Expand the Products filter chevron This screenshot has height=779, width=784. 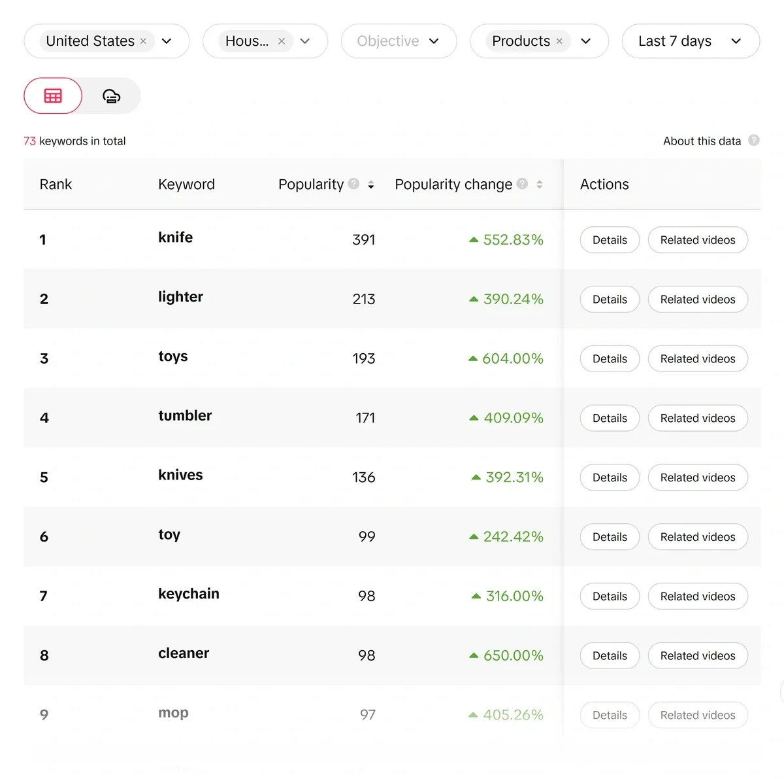pos(586,41)
